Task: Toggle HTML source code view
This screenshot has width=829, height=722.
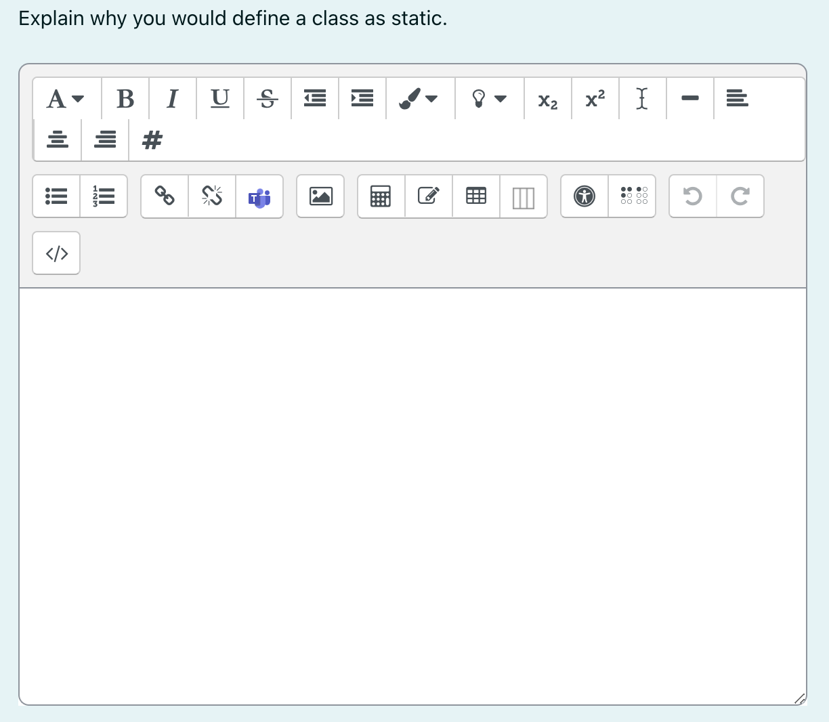Action: [x=56, y=253]
